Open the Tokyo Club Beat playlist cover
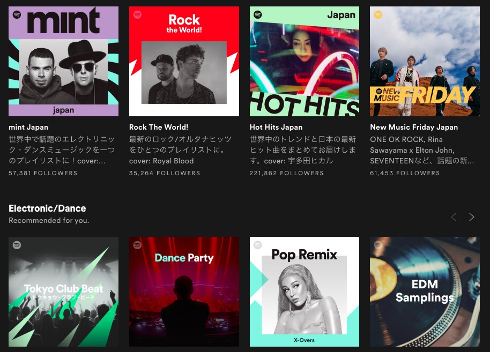The image size is (490, 352). pyautogui.click(x=63, y=291)
